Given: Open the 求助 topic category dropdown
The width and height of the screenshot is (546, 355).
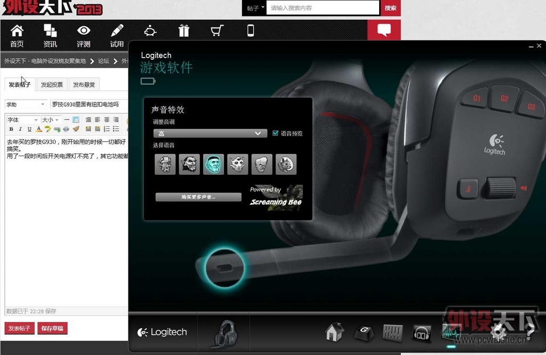Looking at the screenshot, I should pos(26,104).
